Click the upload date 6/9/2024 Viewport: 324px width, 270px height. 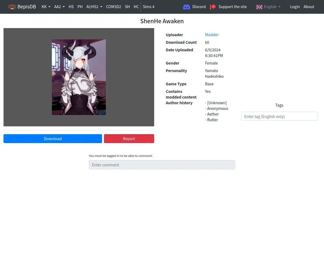click(x=213, y=50)
